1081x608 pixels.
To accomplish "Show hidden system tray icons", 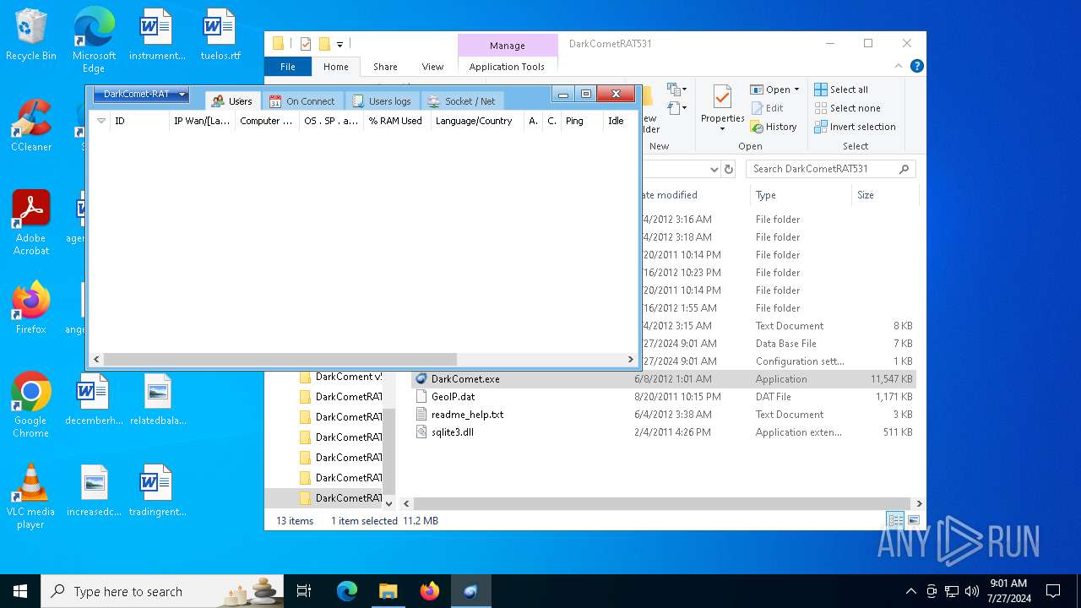I will (x=910, y=591).
